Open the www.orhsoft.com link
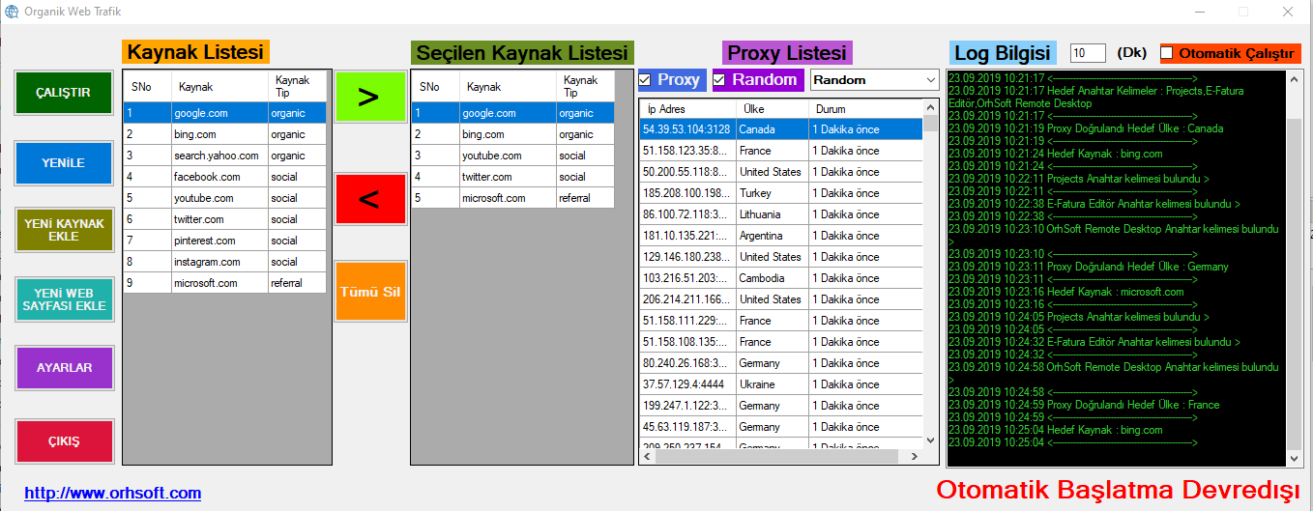This screenshot has height=511, width=1313. tap(113, 493)
